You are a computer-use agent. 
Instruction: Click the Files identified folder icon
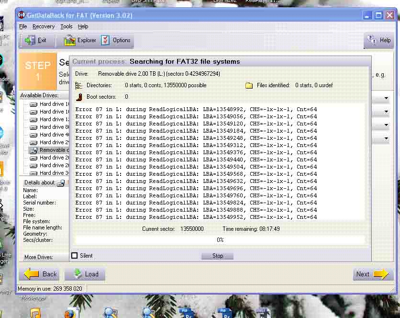249,85
